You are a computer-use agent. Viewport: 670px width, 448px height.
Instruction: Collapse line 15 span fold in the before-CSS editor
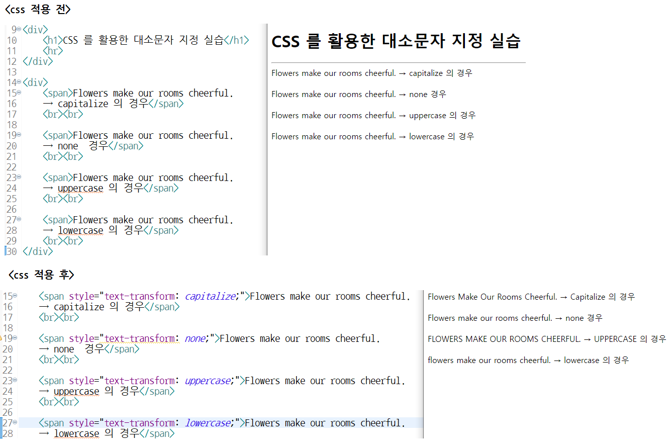point(19,93)
